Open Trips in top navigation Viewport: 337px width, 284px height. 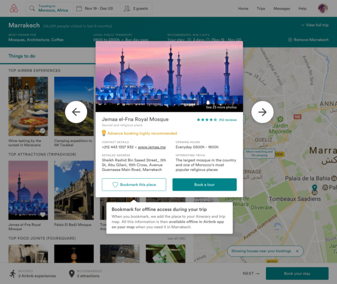261,8
